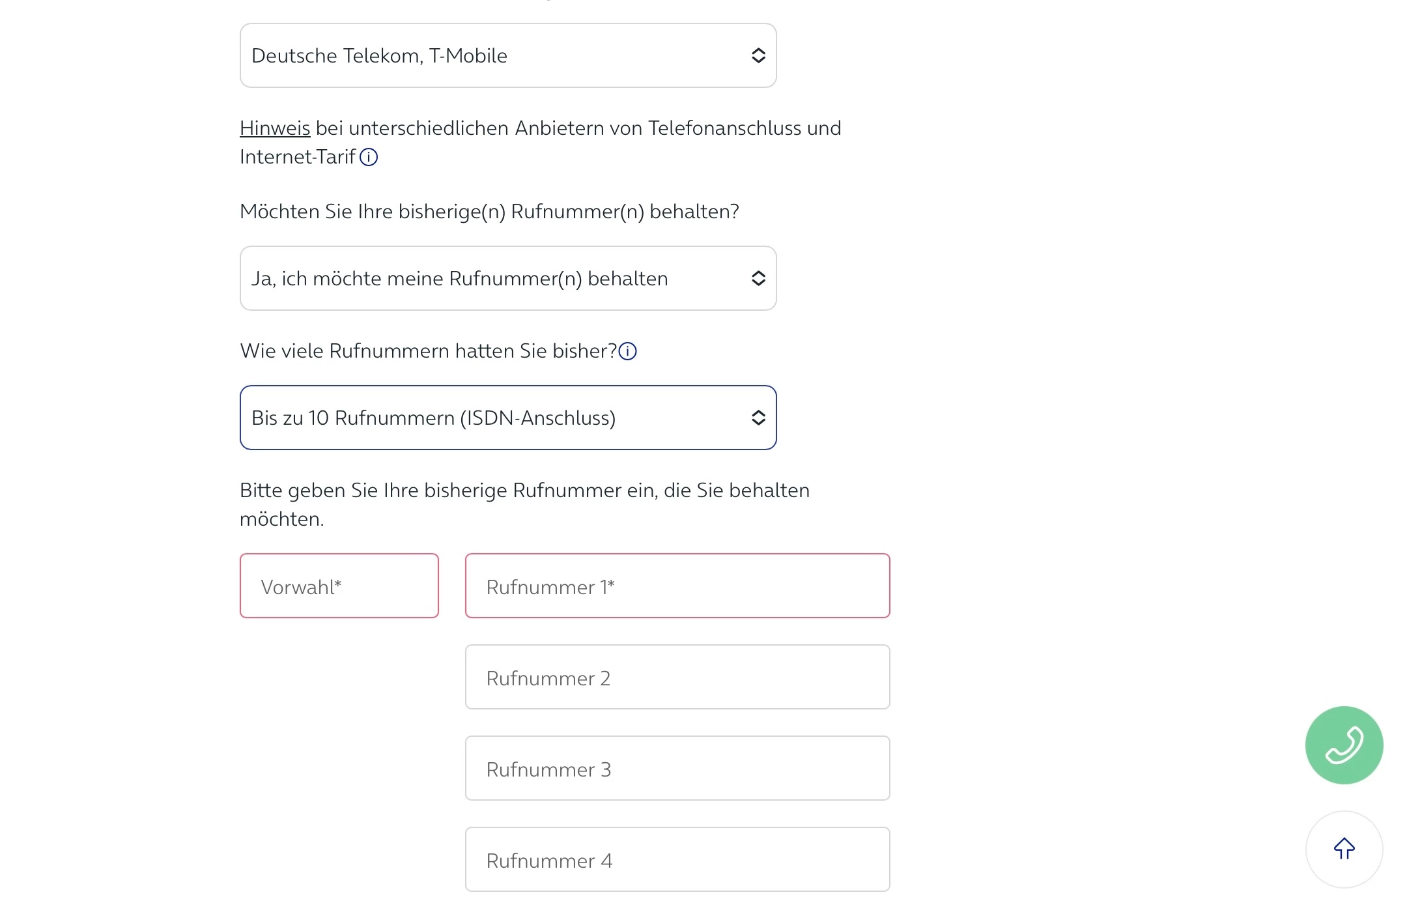The image size is (1407, 914).
Task: Click the 'Wie viele Rufnummern hatten Sie bisher?' label
Action: [x=427, y=351]
